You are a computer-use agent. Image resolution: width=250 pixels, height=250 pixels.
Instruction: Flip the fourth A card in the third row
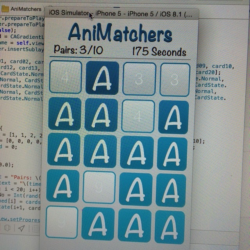[172, 154]
